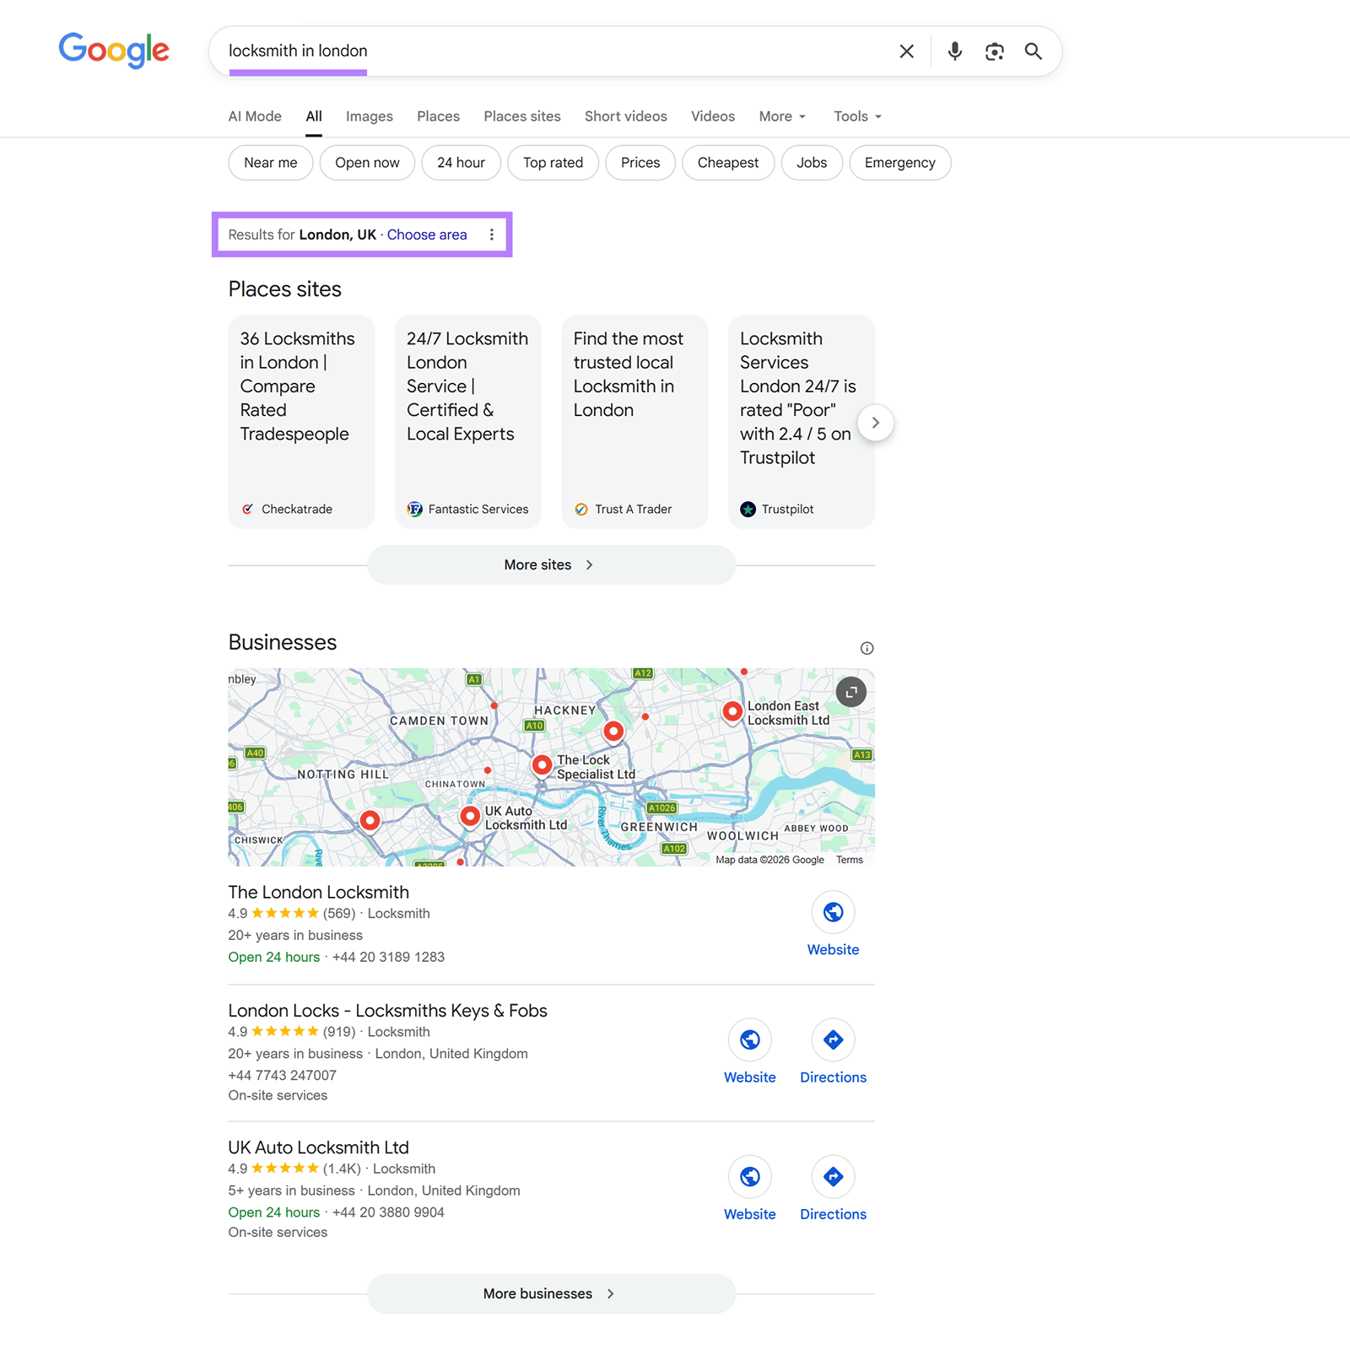Click the More businesses button
Screen dimensions: 1350x1350
point(550,1293)
